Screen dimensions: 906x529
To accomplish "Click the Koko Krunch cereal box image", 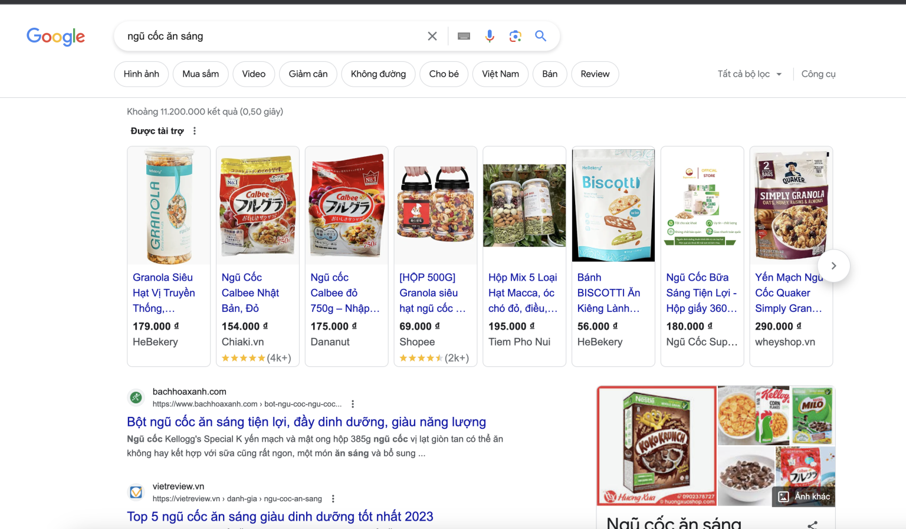I will pyautogui.click(x=656, y=445).
